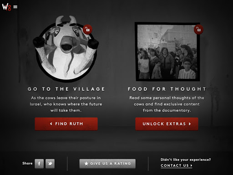Open the circular cow puppet image
233x175 pixels.
point(66,49)
